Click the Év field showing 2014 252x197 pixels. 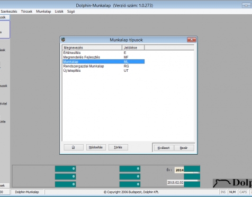pyautogui.click(x=179, y=170)
